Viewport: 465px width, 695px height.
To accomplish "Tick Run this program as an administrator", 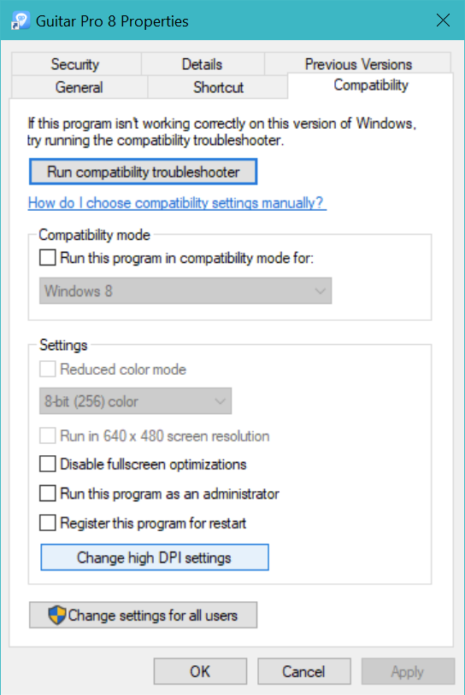I will click(x=48, y=494).
